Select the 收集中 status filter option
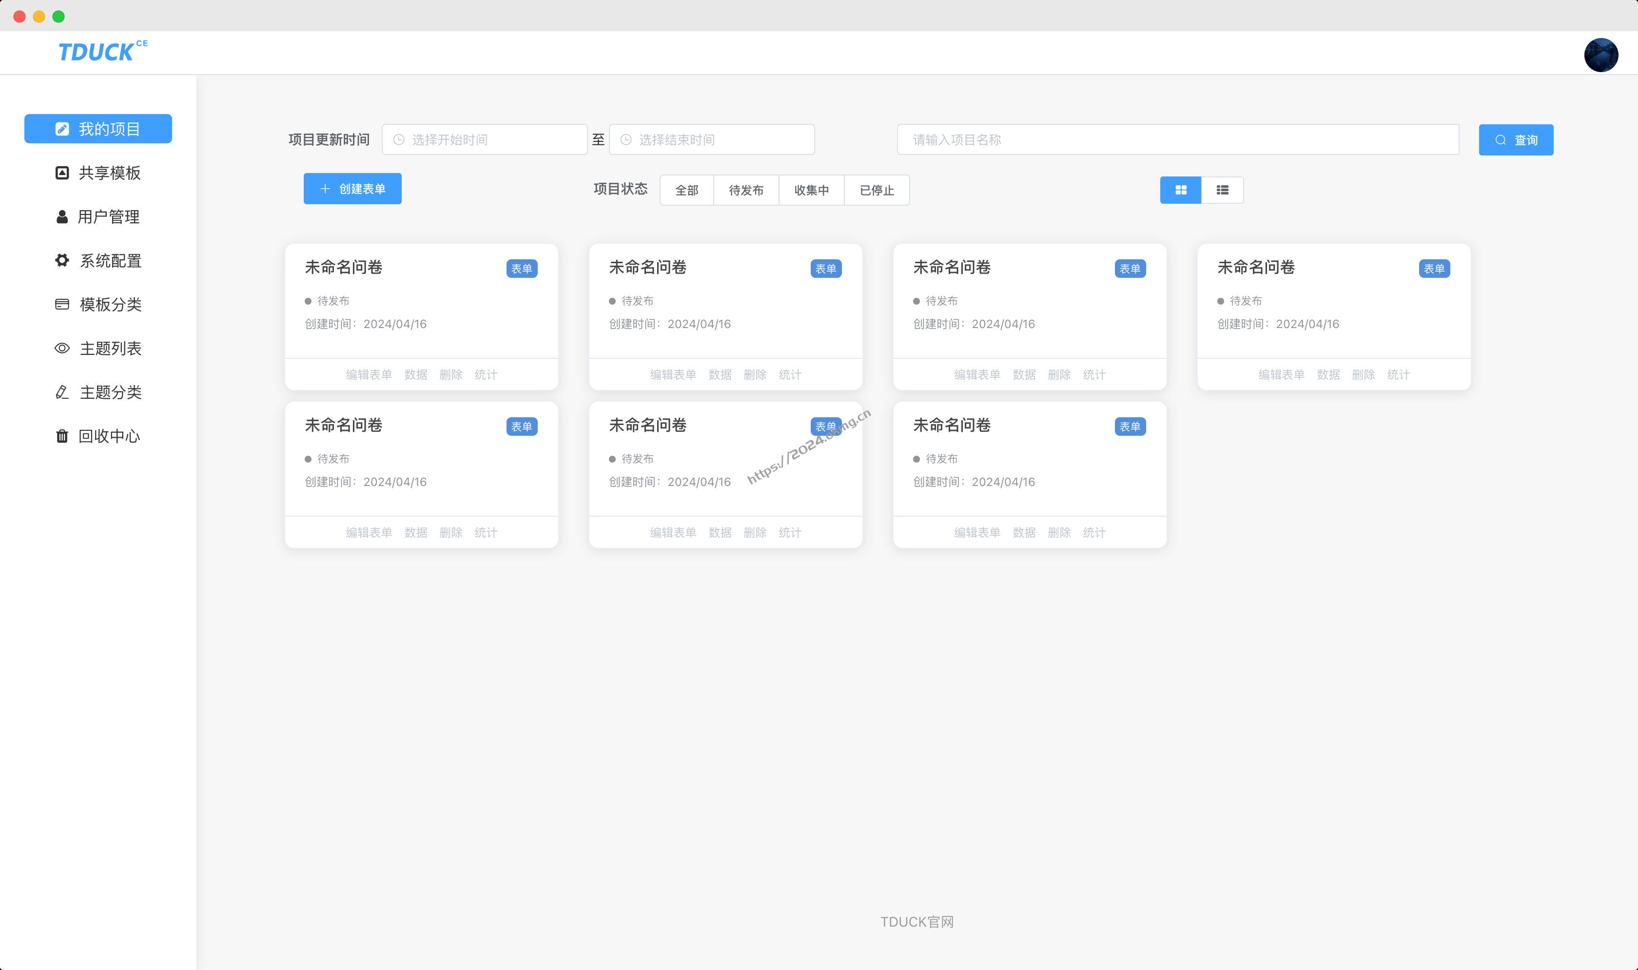Viewport: 1638px width, 970px height. 811,190
